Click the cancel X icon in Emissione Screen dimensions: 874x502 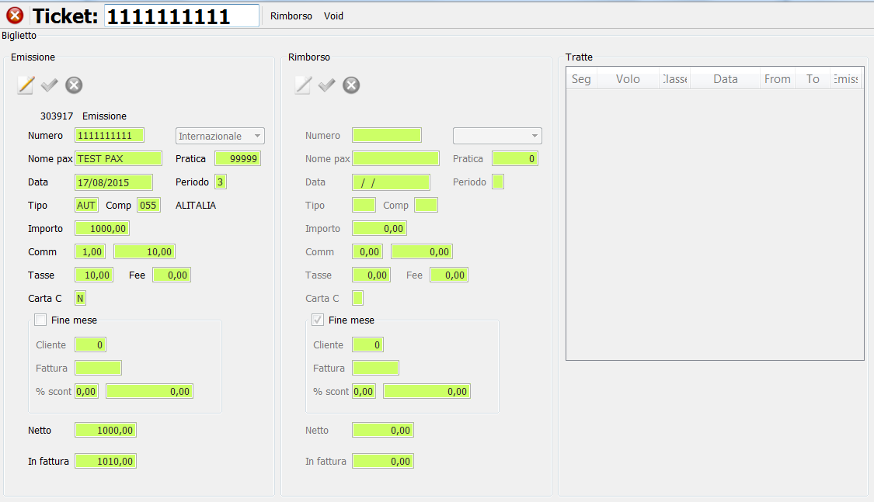click(x=74, y=85)
